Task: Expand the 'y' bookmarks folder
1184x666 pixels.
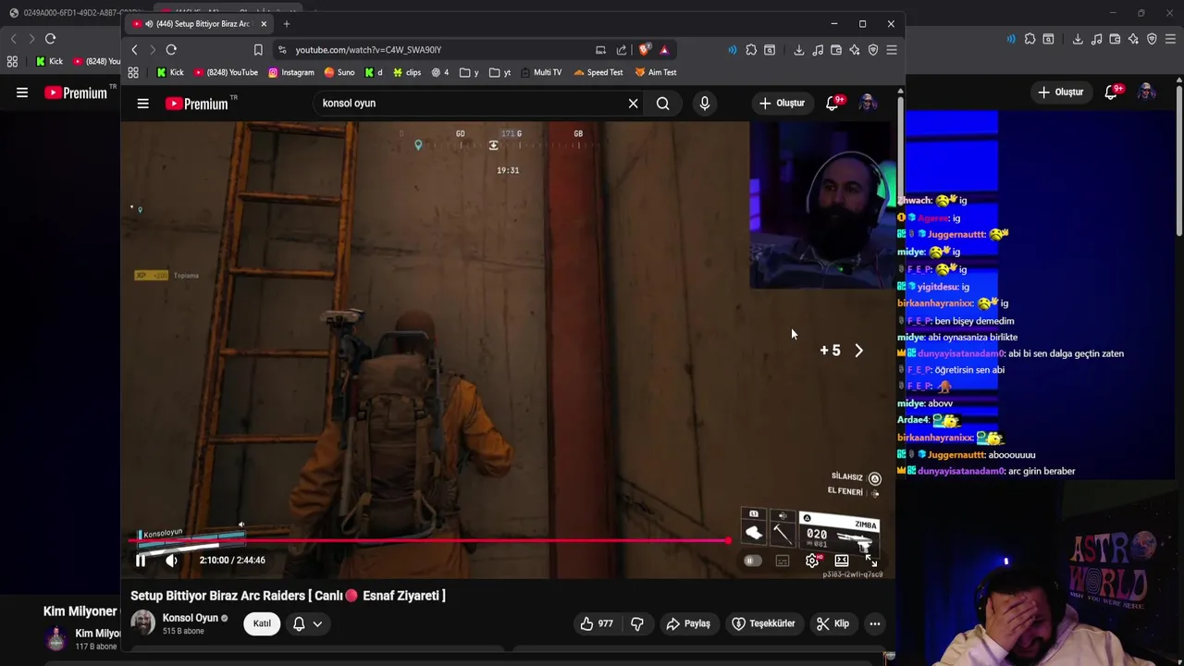Action: point(470,72)
